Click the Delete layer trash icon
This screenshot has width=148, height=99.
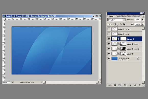(x=140, y=85)
